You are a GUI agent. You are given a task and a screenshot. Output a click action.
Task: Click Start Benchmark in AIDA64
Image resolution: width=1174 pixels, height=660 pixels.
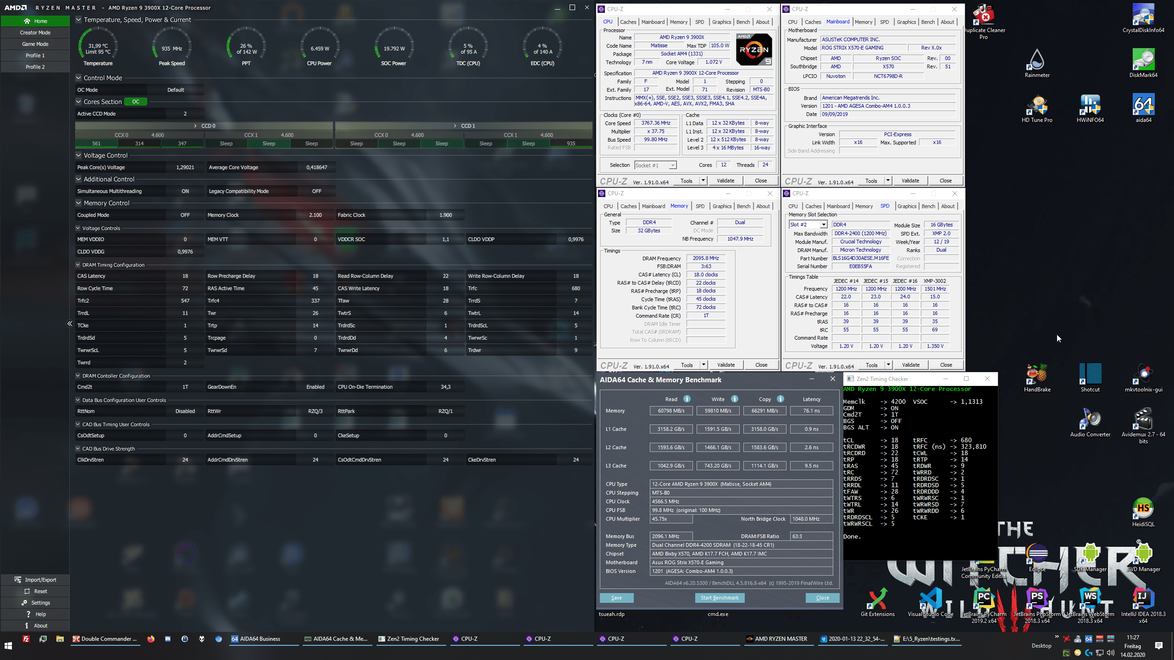pyautogui.click(x=720, y=598)
